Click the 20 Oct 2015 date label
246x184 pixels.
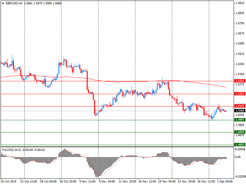click(x=9, y=182)
